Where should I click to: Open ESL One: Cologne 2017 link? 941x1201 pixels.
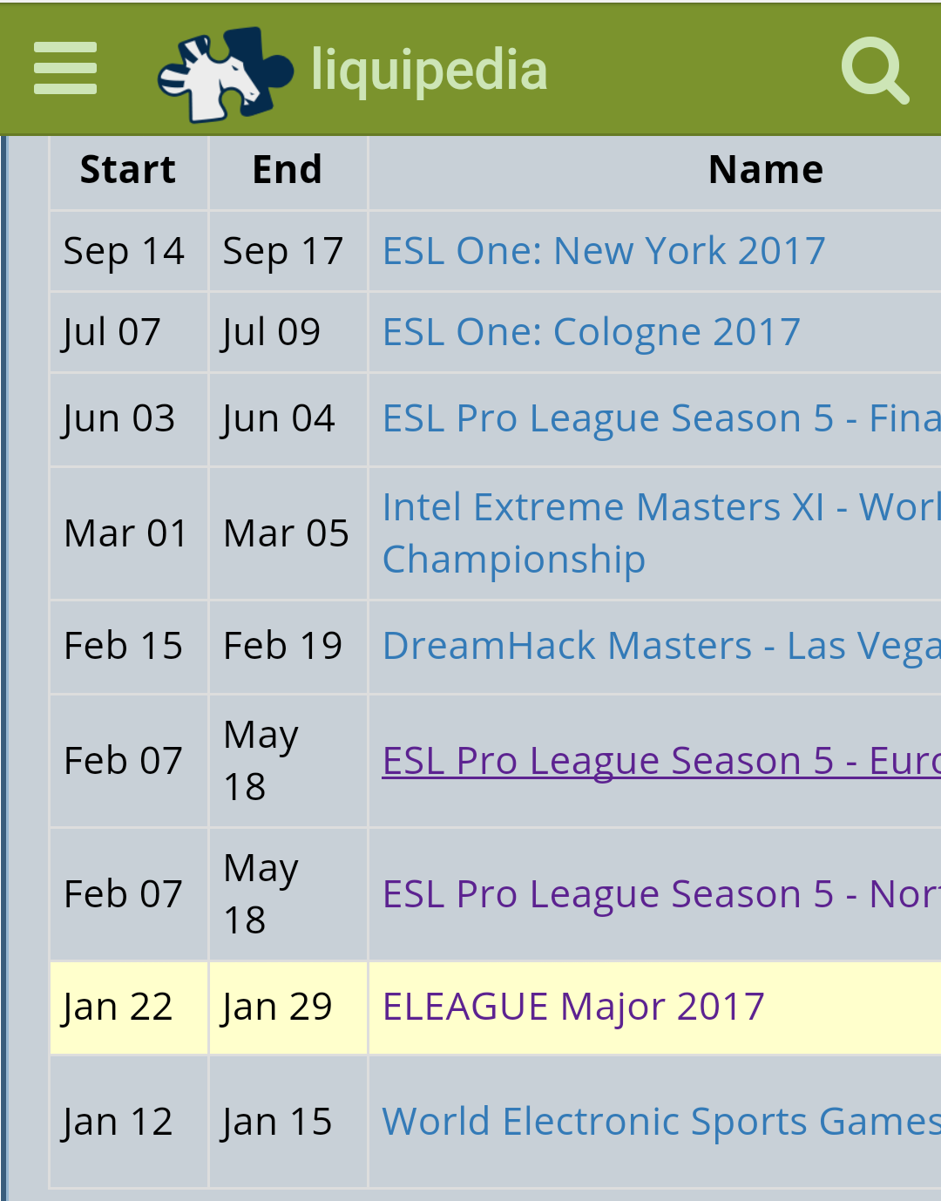(592, 332)
